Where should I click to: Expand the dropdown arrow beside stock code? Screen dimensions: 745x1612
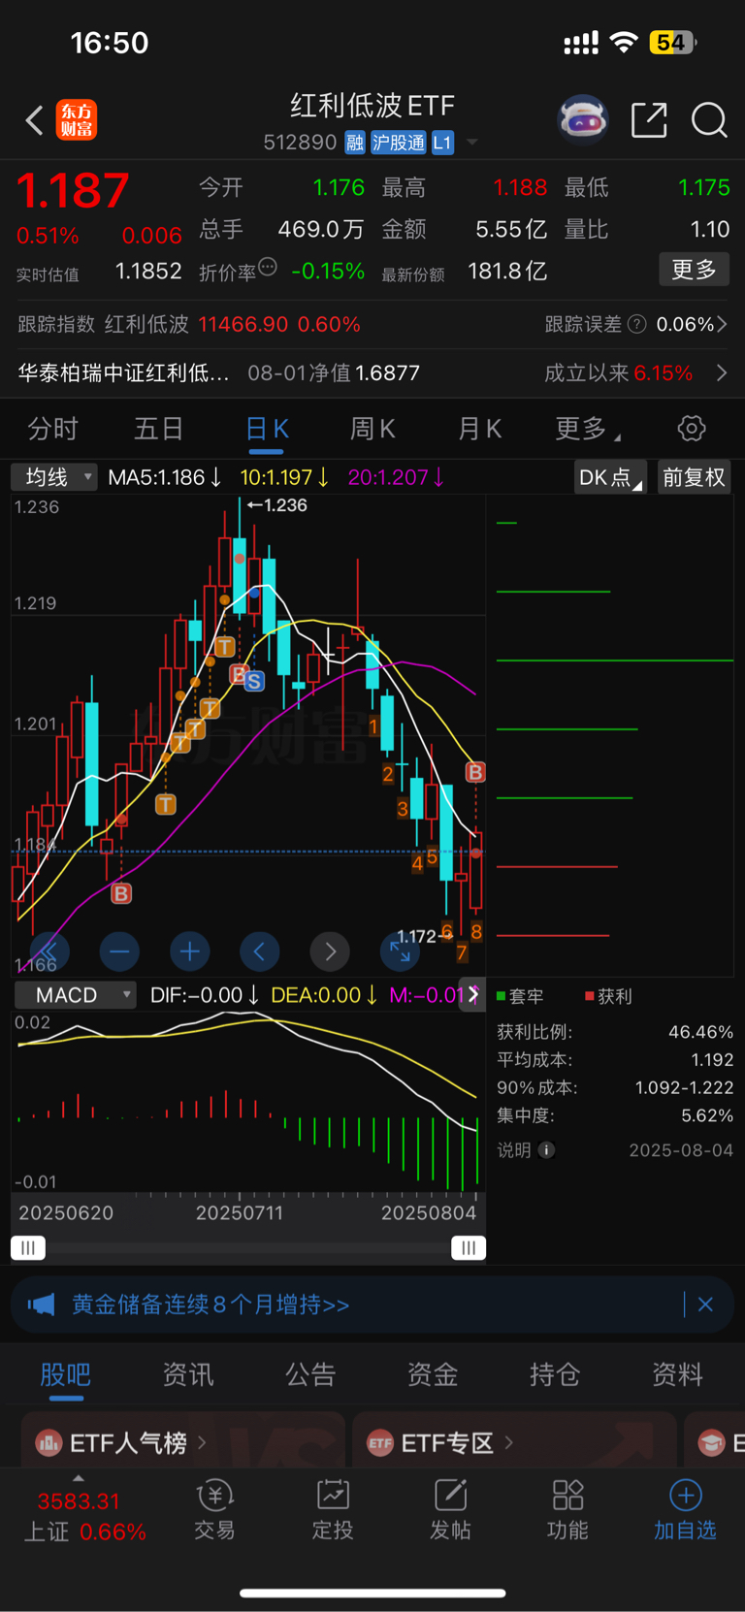click(472, 142)
